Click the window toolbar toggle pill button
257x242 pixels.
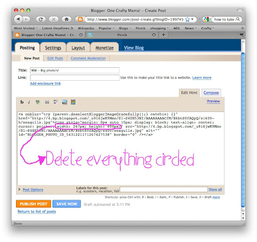pyautogui.click(x=240, y=10)
